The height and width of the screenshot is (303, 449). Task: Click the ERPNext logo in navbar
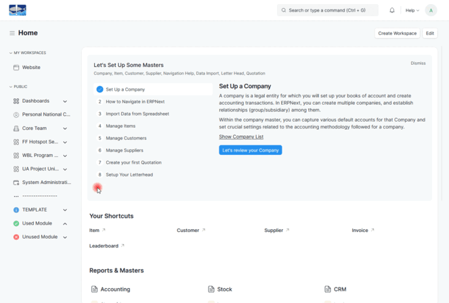(18, 10)
